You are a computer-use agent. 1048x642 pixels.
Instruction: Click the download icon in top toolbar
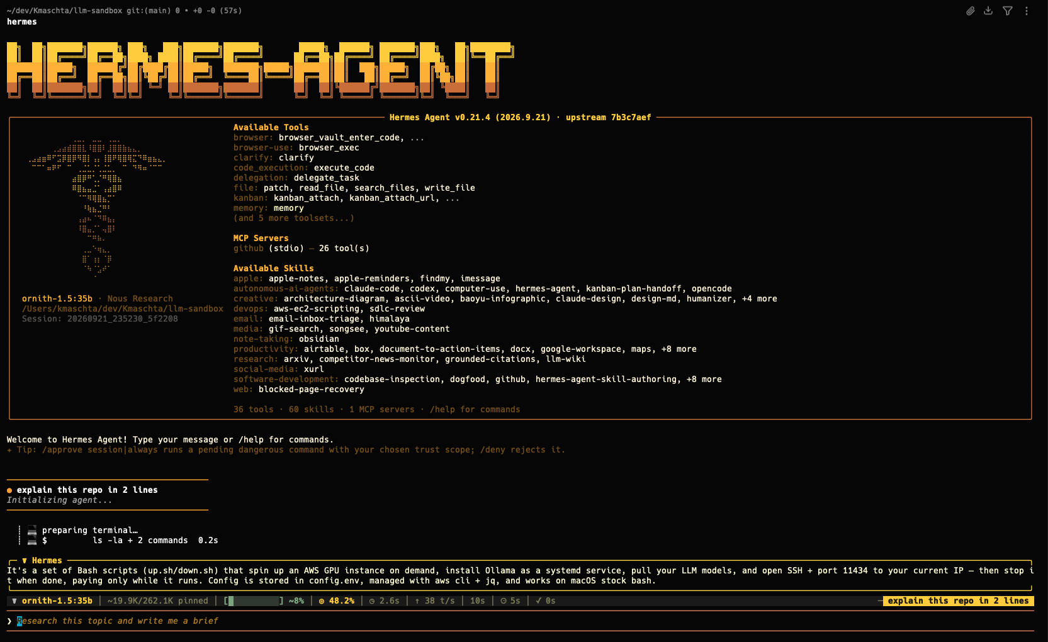988,11
